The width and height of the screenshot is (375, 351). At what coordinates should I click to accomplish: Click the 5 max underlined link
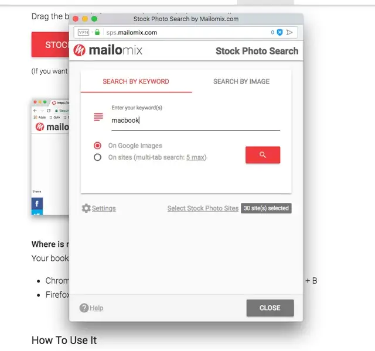[195, 157]
